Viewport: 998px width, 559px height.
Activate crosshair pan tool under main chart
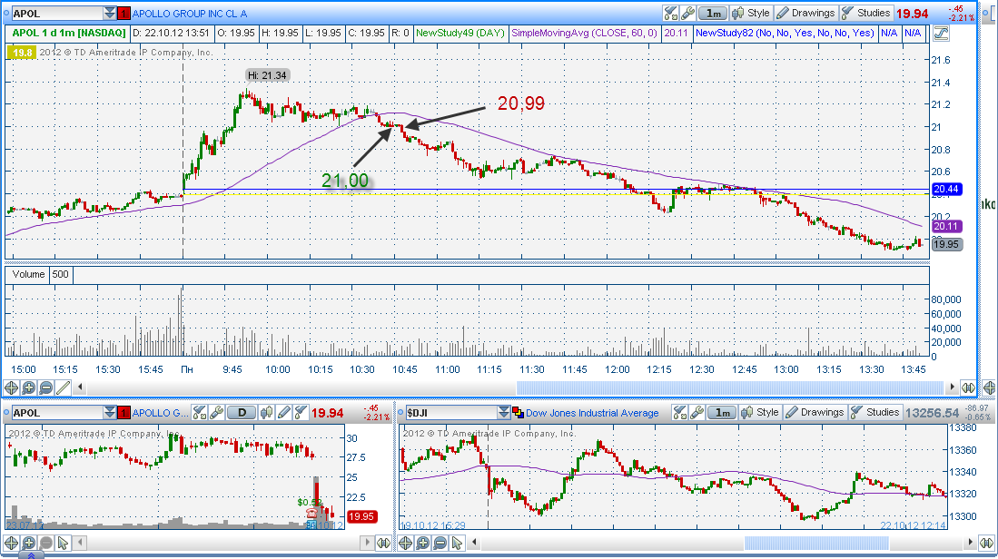12,387
